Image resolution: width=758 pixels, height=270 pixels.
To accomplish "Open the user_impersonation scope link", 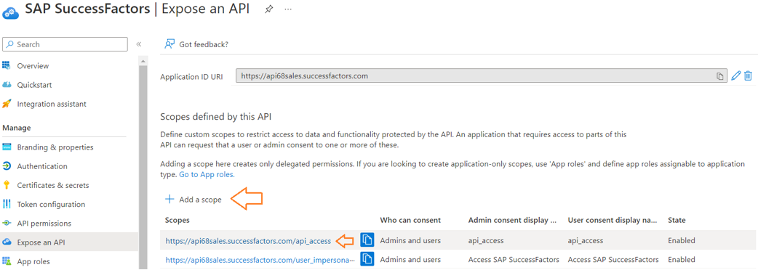I will point(260,259).
